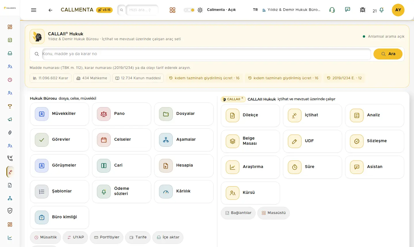Open the Yıldız & Demir Hukuk Bürosu selector
Image resolution: width=414 pixels, height=247 pixels.
point(291,10)
